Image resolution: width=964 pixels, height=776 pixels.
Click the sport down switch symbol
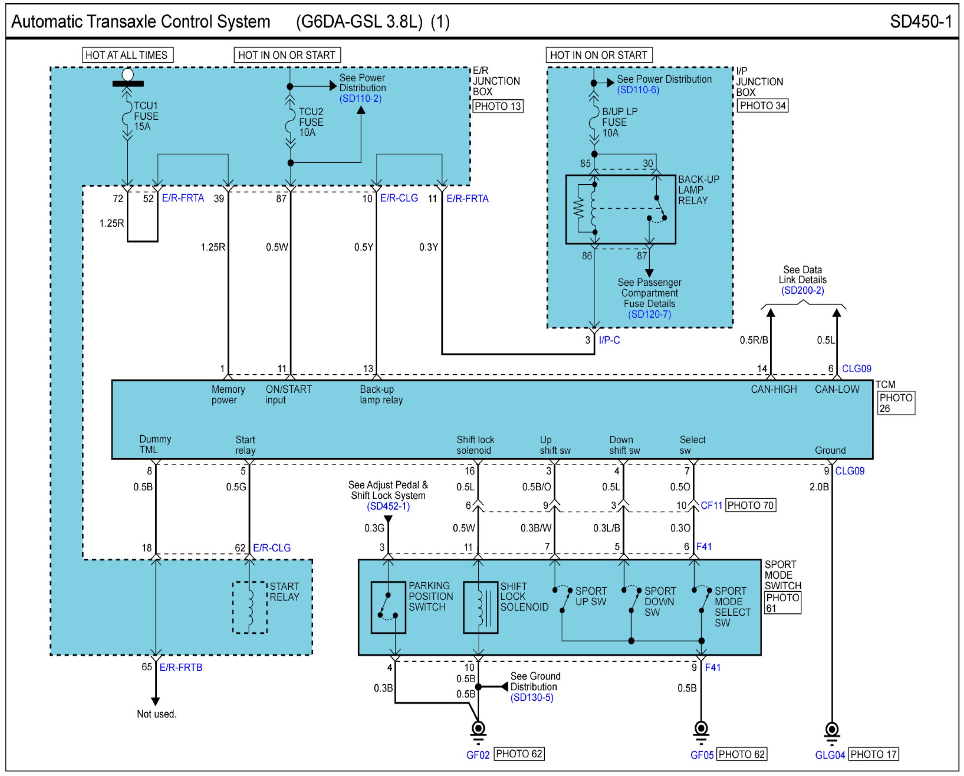pyautogui.click(x=631, y=600)
